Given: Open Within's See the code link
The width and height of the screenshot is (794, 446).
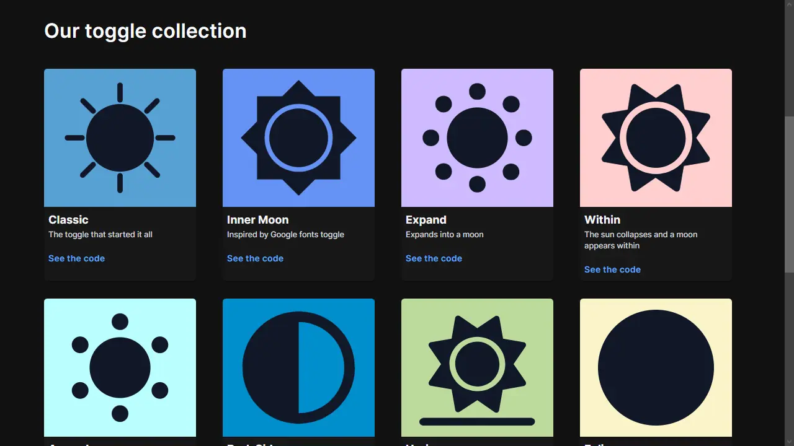Looking at the screenshot, I should pyautogui.click(x=612, y=269).
